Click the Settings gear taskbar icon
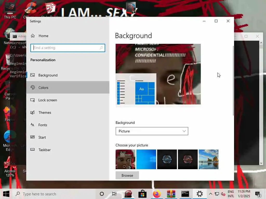 [200, 194]
